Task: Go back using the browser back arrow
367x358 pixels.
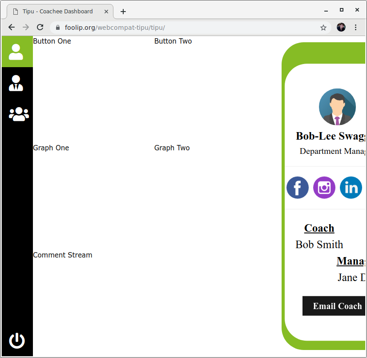Action: pos(11,27)
